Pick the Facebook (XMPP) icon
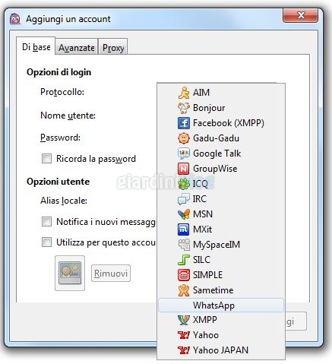Screen dimensions: 332x364 [184, 123]
